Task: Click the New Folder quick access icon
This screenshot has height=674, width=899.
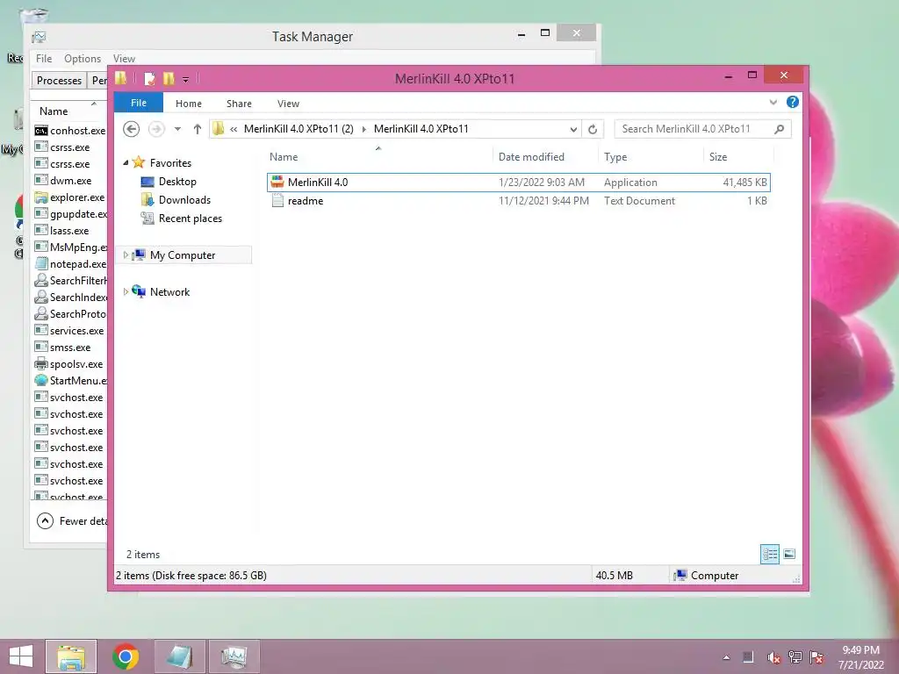Action: [x=169, y=78]
